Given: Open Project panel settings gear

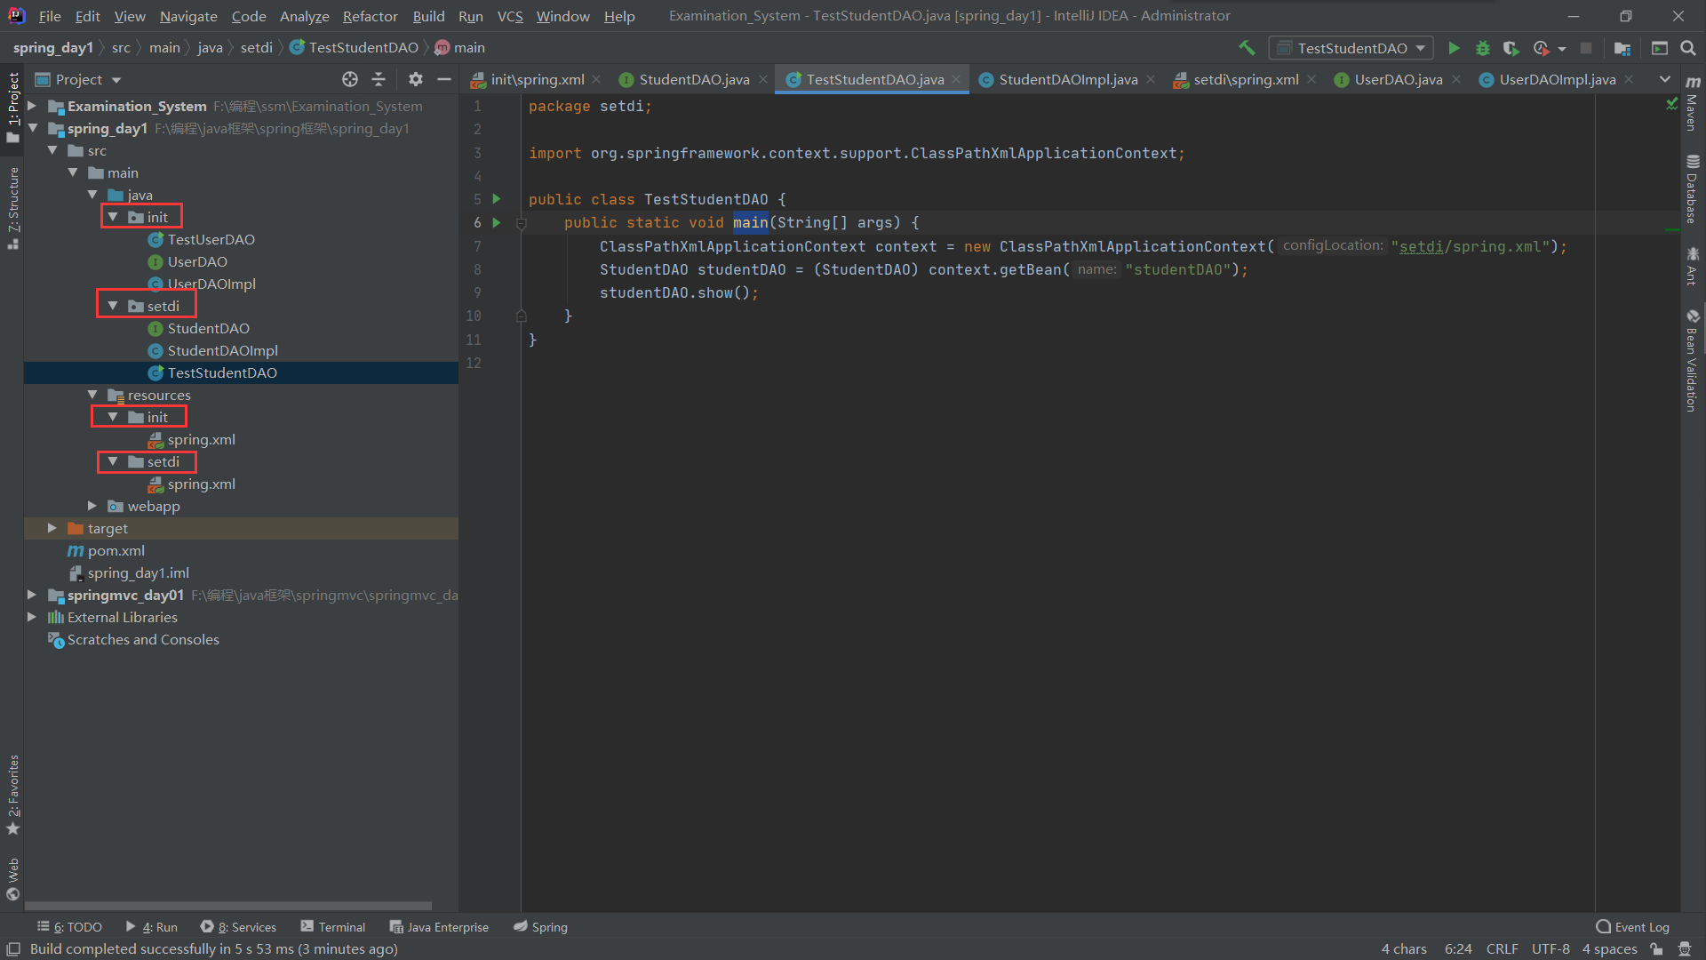Looking at the screenshot, I should (415, 79).
